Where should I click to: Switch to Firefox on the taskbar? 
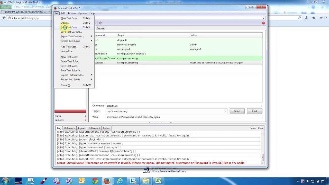[x=107, y=181]
